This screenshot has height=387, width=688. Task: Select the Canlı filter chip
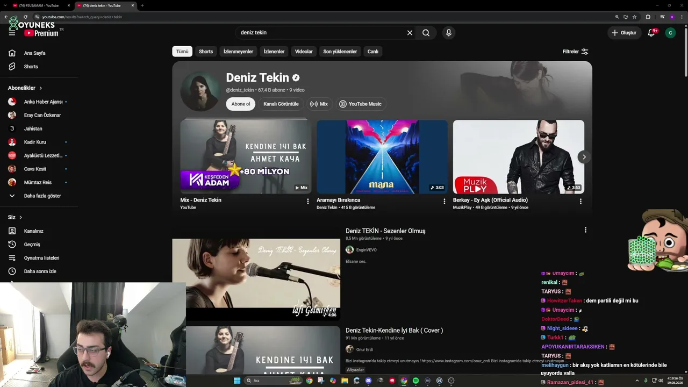tap(373, 52)
